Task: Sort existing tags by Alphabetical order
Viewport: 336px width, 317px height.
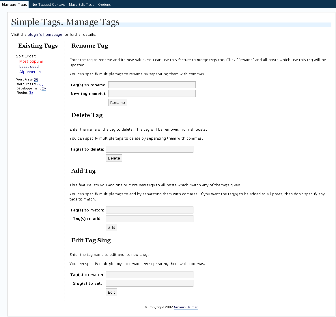Action: point(30,72)
